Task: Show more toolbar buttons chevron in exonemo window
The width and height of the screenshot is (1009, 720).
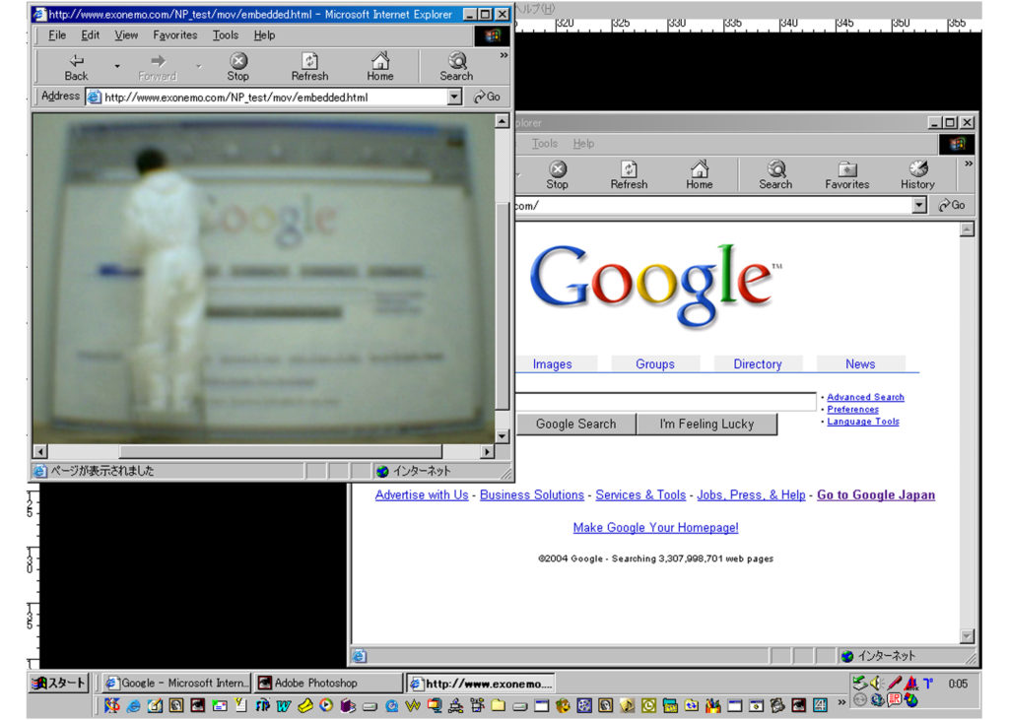Action: pos(504,55)
